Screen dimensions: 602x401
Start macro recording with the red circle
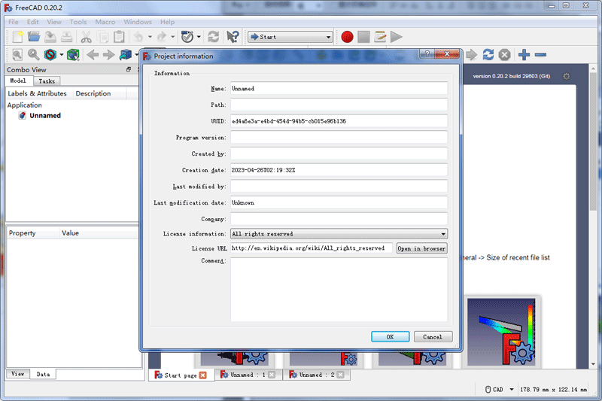click(347, 36)
